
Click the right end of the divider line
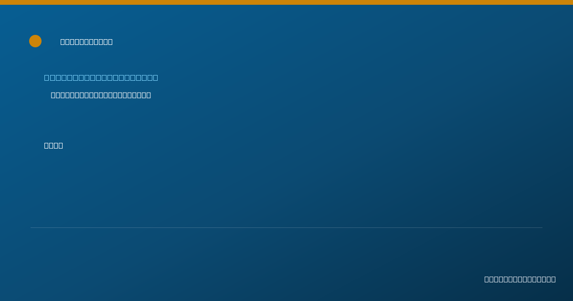coord(541,227)
